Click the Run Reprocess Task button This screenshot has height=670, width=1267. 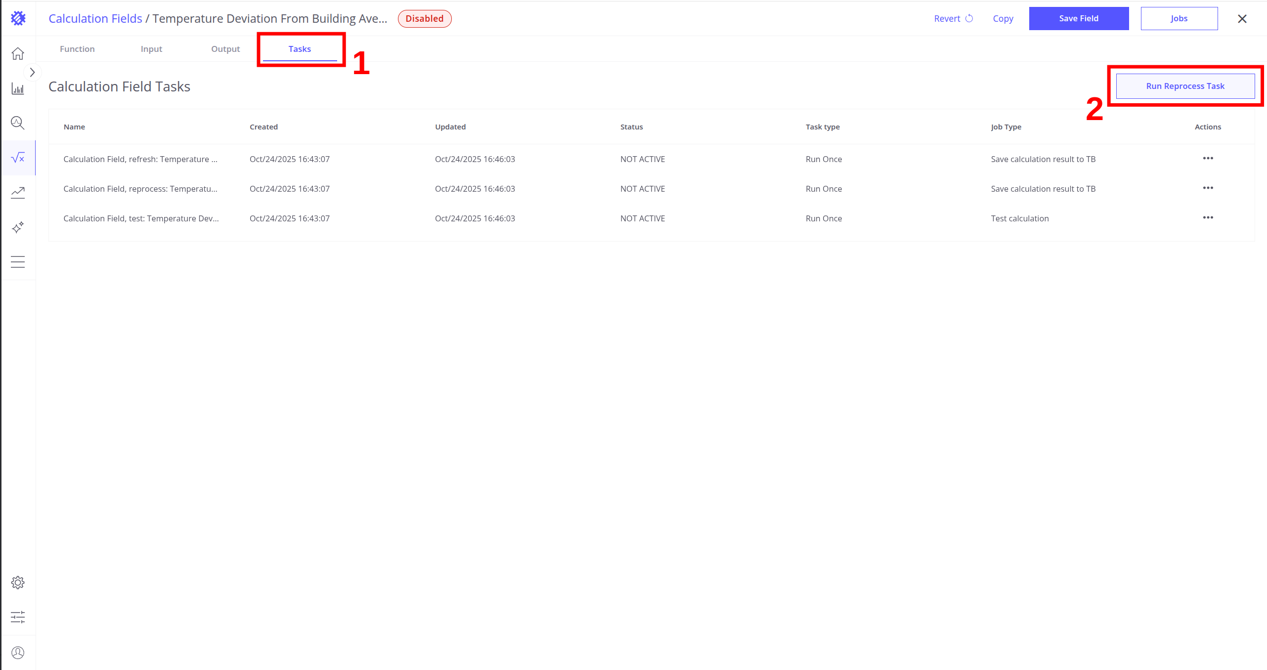(1185, 86)
